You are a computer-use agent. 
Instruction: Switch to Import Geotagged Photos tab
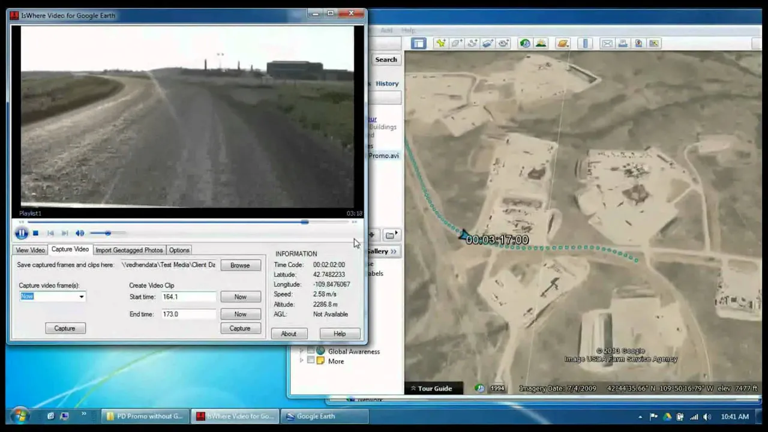point(129,250)
